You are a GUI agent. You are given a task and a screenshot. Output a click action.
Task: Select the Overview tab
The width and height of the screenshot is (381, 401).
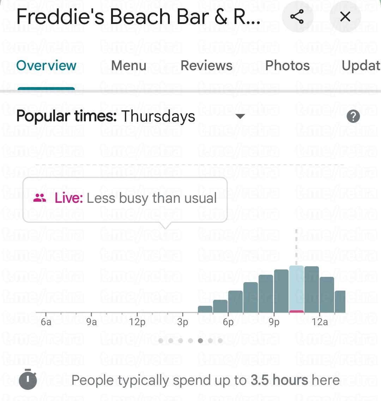(46, 66)
